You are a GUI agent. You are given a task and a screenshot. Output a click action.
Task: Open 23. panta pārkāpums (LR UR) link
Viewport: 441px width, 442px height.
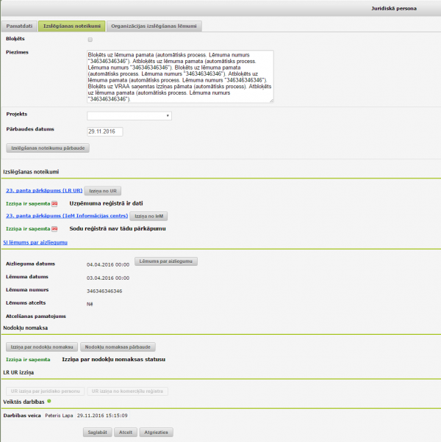pos(43,189)
